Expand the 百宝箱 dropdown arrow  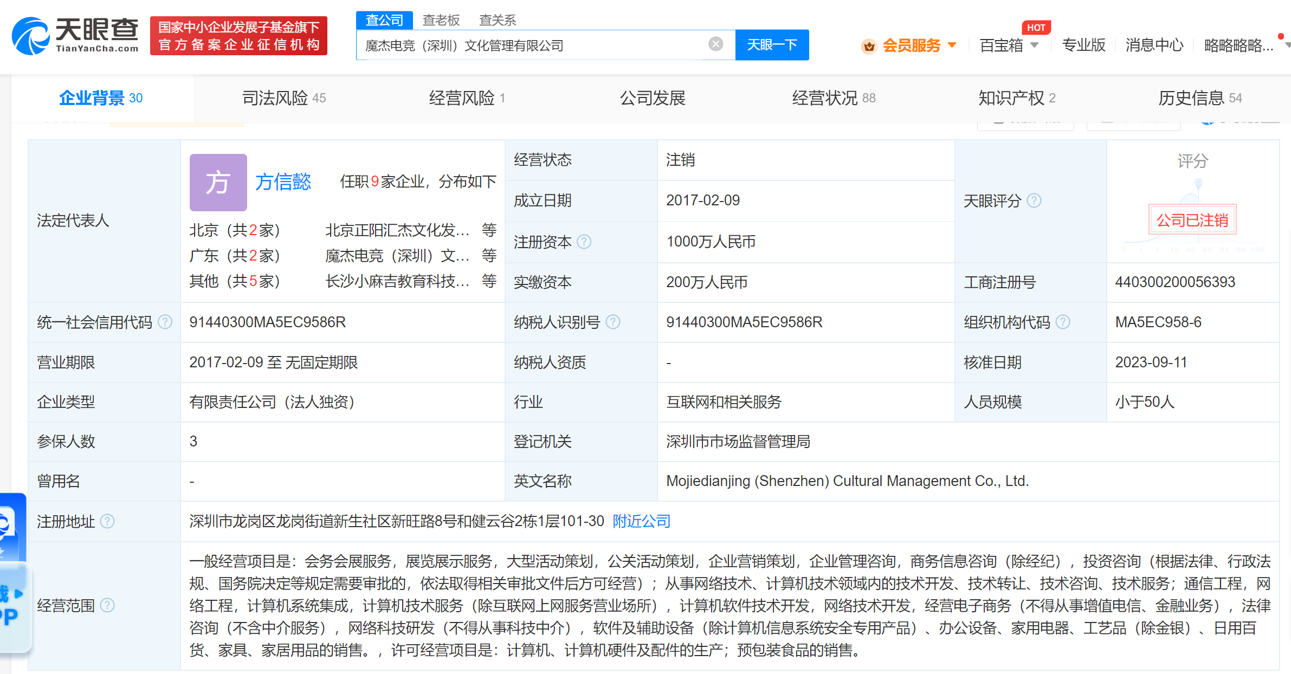1034,45
